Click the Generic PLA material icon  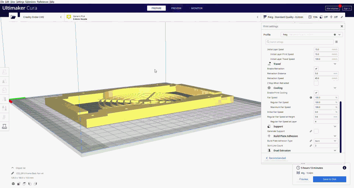coord(69,17)
